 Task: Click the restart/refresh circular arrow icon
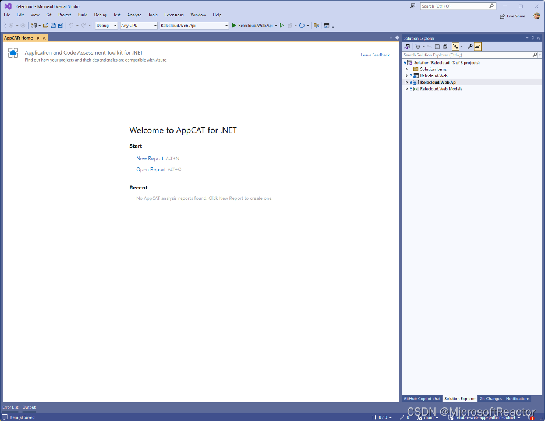click(302, 26)
